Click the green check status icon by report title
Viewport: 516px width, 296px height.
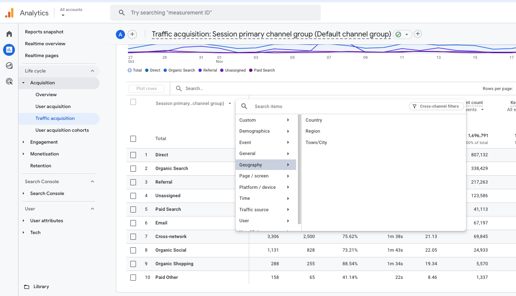click(x=398, y=34)
